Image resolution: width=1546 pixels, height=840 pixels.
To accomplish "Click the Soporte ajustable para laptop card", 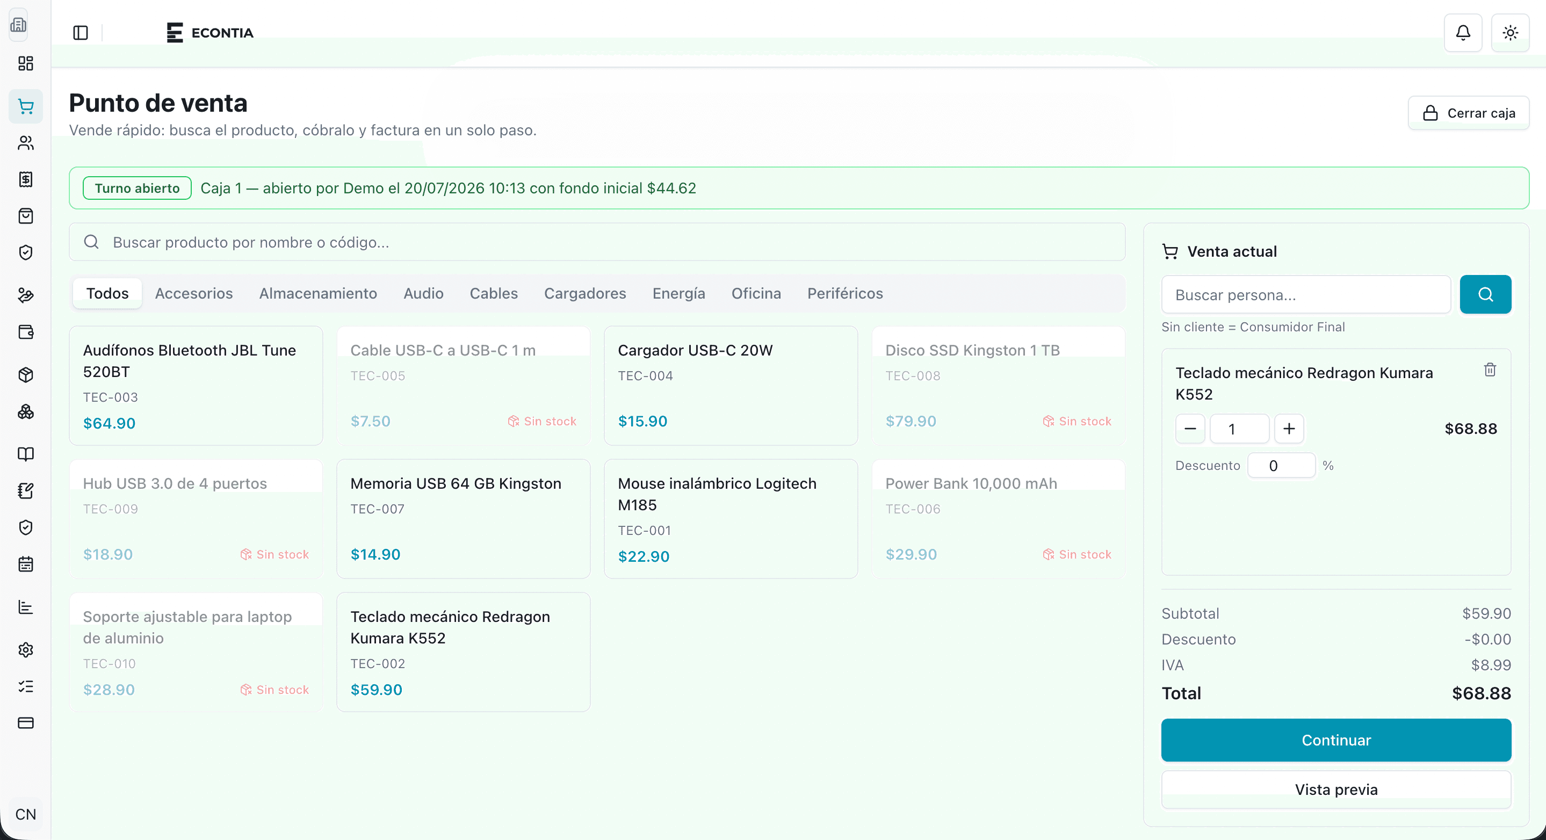I will pyautogui.click(x=196, y=652).
